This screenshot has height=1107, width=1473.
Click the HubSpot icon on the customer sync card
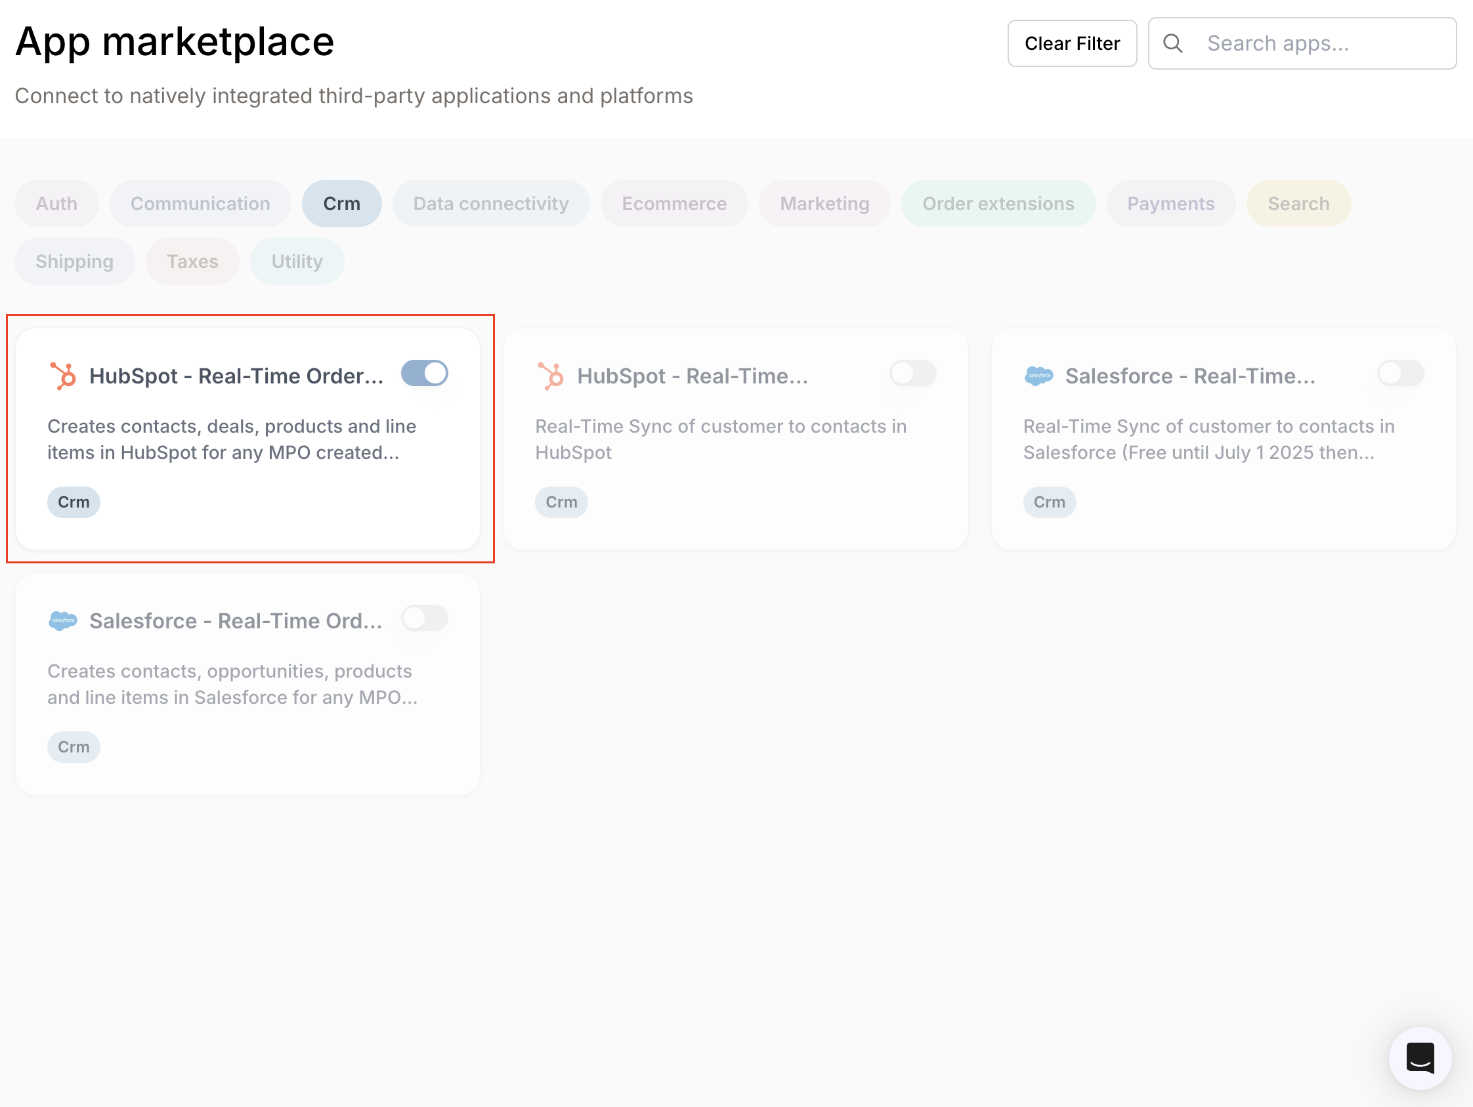coord(551,374)
